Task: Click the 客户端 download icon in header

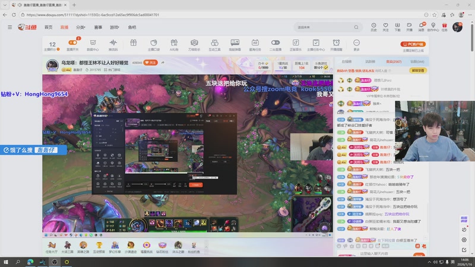Action: point(397,26)
